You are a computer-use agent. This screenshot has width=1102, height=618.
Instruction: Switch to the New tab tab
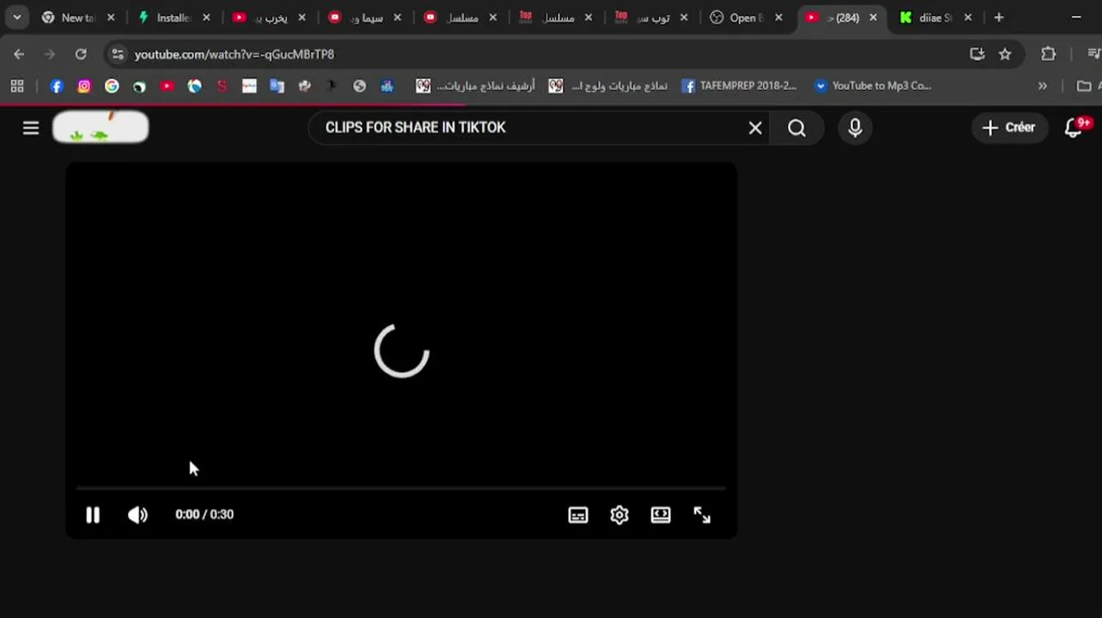click(x=77, y=17)
